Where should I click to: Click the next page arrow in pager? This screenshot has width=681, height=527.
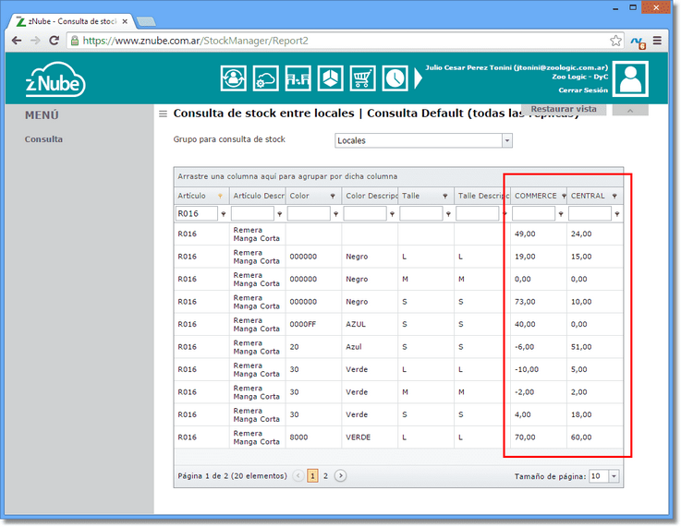pyautogui.click(x=340, y=476)
